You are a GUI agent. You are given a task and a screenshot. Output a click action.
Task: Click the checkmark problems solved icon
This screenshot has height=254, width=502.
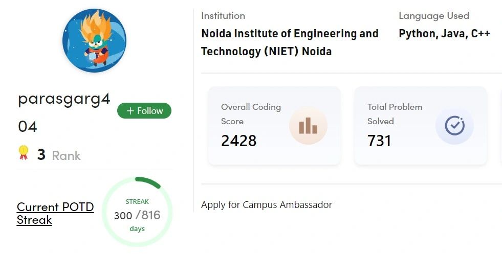pos(454,126)
